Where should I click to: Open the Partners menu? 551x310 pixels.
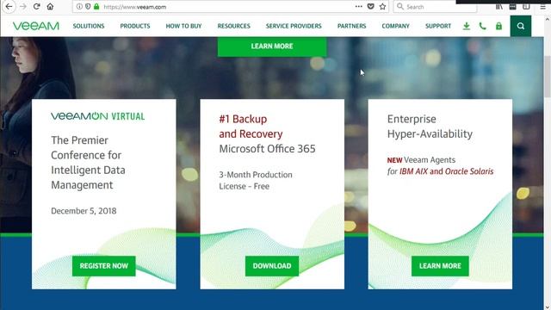pyautogui.click(x=352, y=26)
